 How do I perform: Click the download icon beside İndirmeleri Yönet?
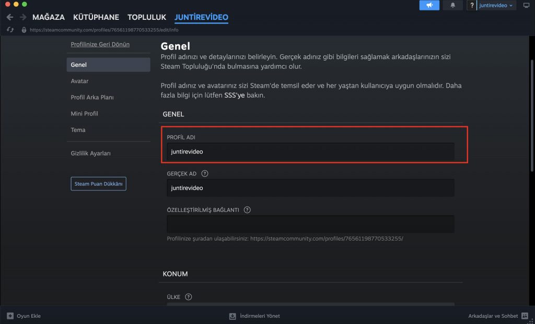coord(232,316)
